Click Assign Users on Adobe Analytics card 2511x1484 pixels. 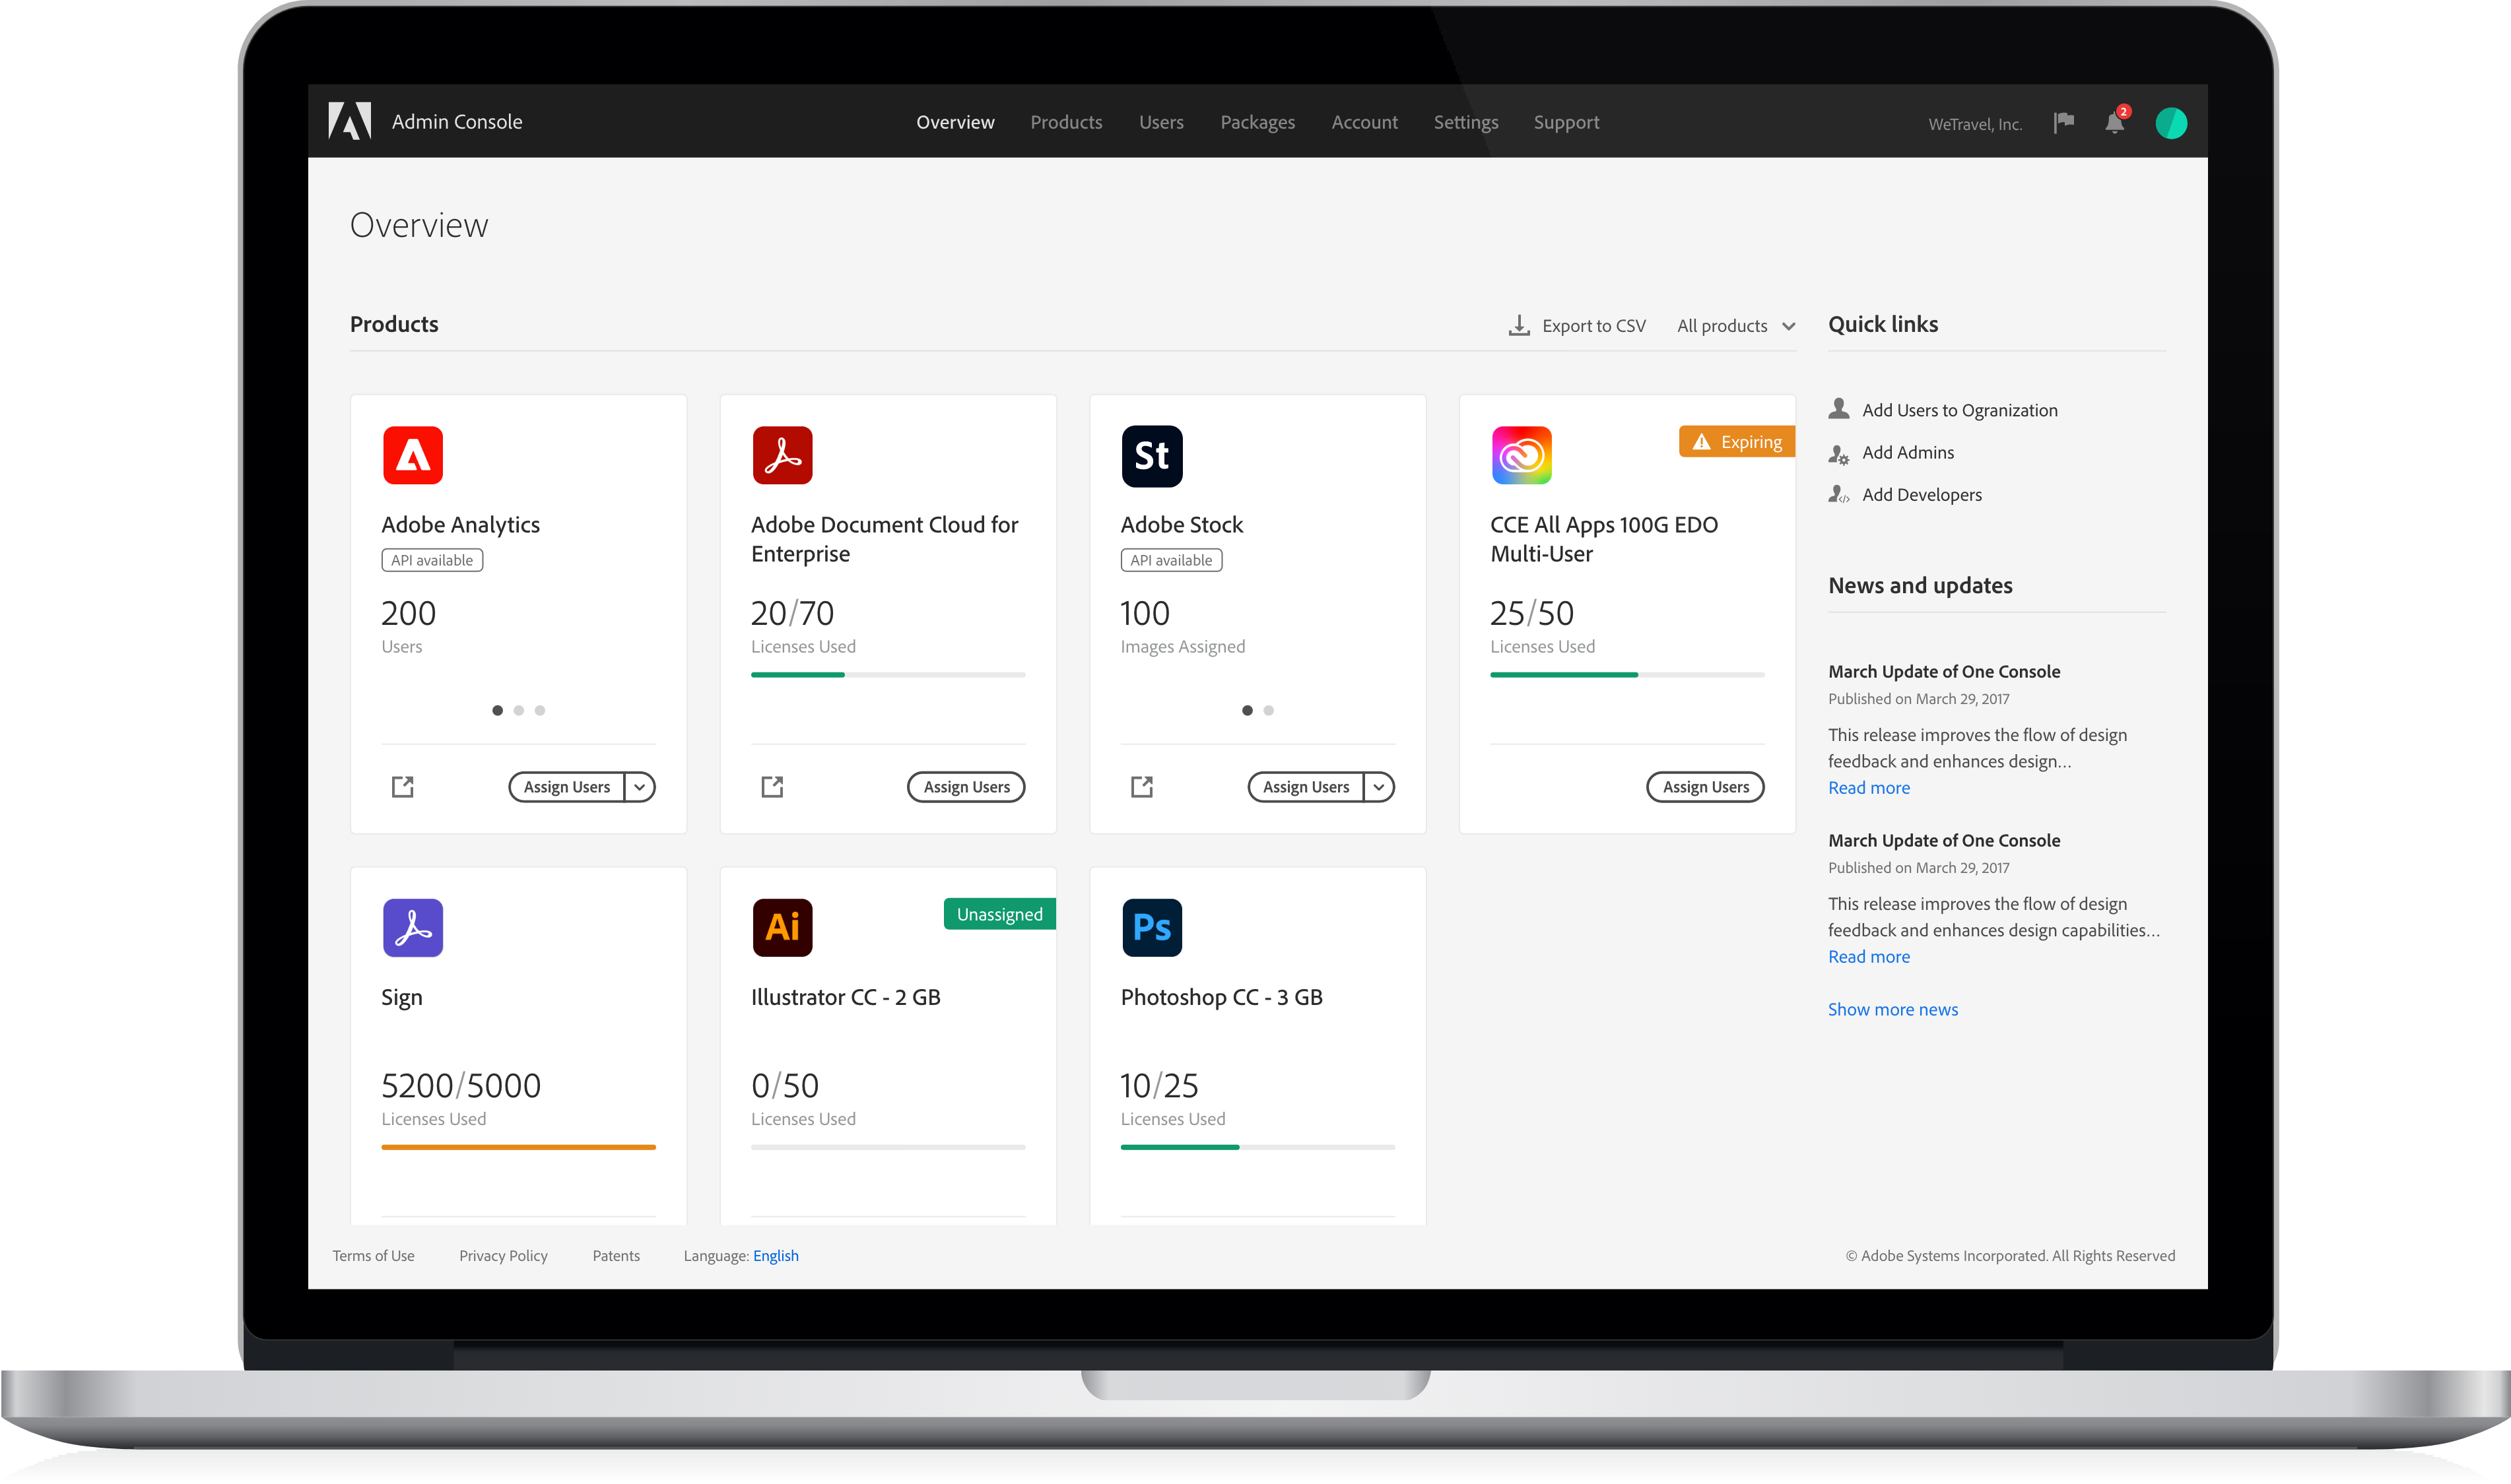[x=566, y=787]
